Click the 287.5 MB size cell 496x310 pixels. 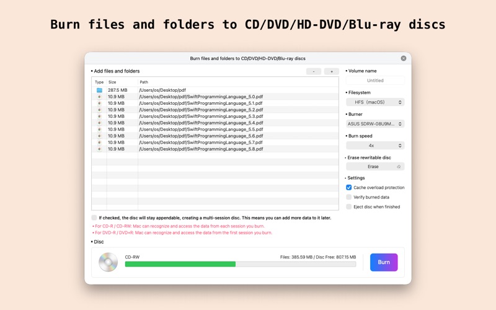[117, 90]
